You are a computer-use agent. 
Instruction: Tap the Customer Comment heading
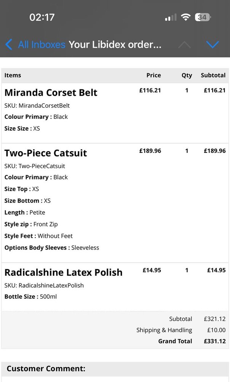point(46,369)
